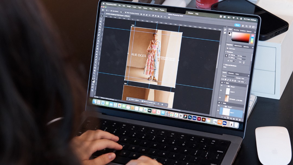Switch to the Swatches tab
This screenshot has height=165, width=293.
(236, 30)
